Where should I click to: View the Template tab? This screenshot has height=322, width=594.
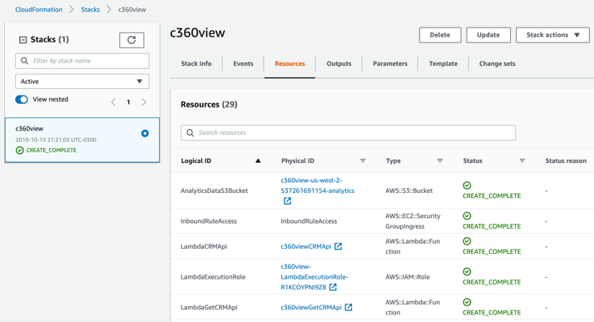point(443,63)
